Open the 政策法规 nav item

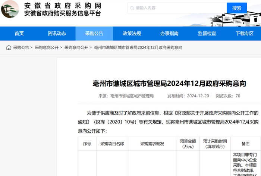(x=132, y=34)
